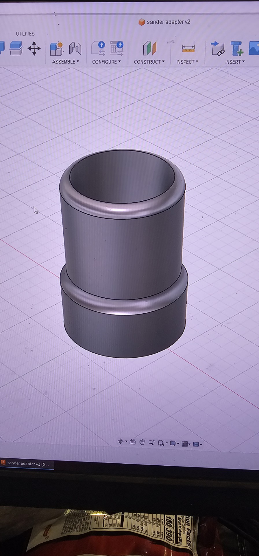Click the sander adapter v2 document title
Screen dimensions: 259x556
click(168, 22)
